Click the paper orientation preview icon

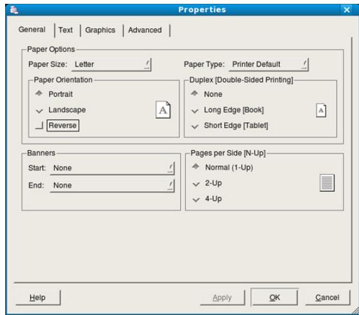coord(163,110)
